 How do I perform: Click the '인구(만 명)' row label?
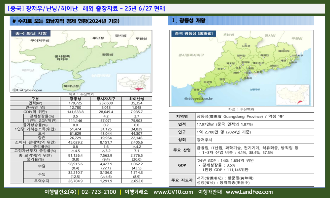pyautogui.click(x=35, y=108)
